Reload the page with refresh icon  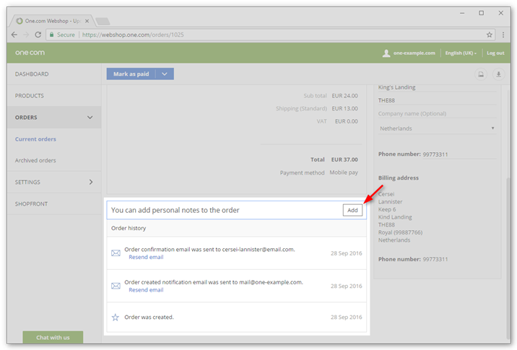[38, 35]
